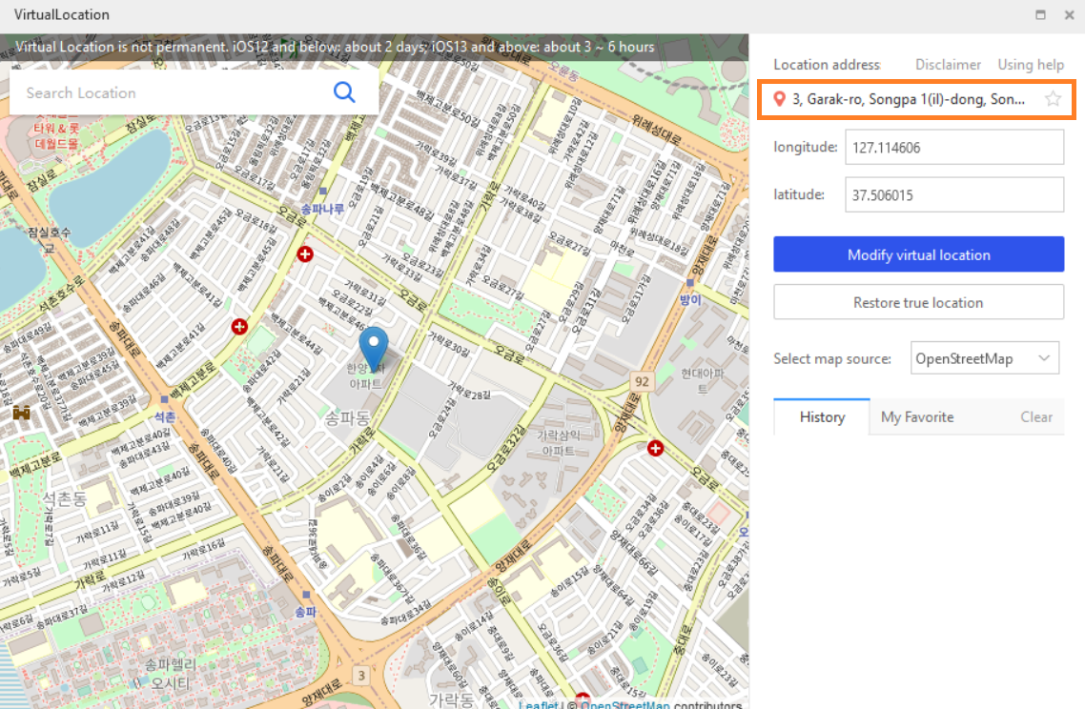
Task: Switch to the My Favorite tab
Action: coord(916,416)
